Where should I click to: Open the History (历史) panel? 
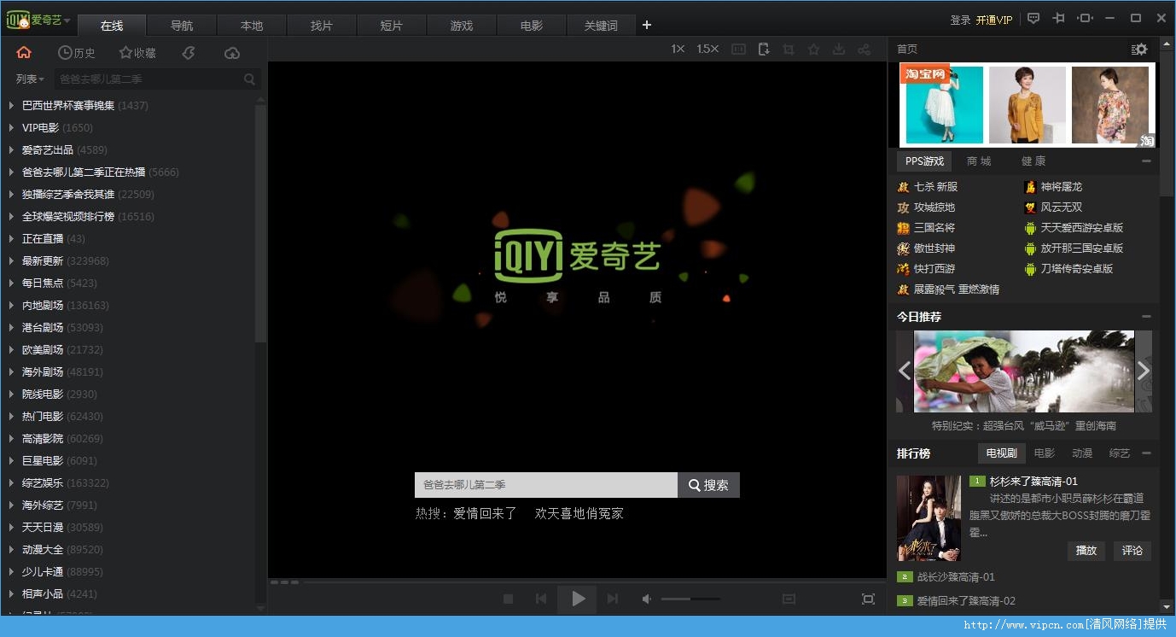77,53
